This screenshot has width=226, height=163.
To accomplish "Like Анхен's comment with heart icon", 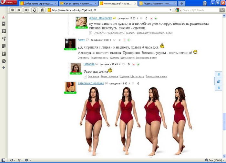I will 114,40.
